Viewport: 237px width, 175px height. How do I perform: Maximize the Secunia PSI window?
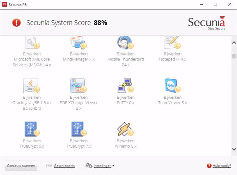[216, 4]
